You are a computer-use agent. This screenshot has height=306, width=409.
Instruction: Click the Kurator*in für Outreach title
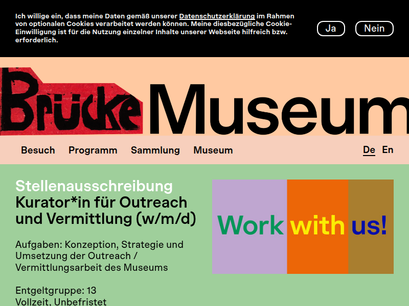(x=106, y=210)
